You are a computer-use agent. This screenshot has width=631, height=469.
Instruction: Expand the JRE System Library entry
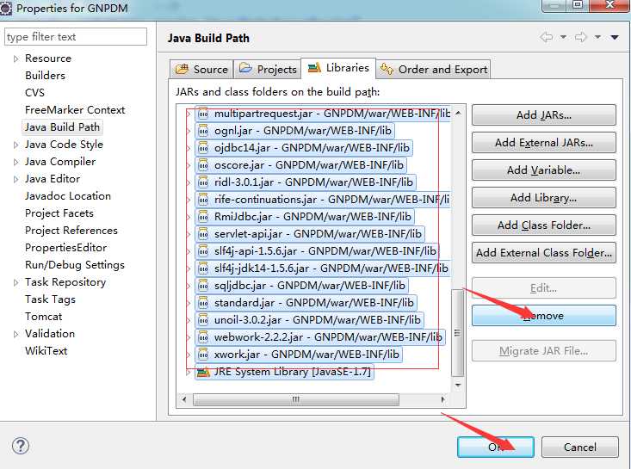[189, 373]
